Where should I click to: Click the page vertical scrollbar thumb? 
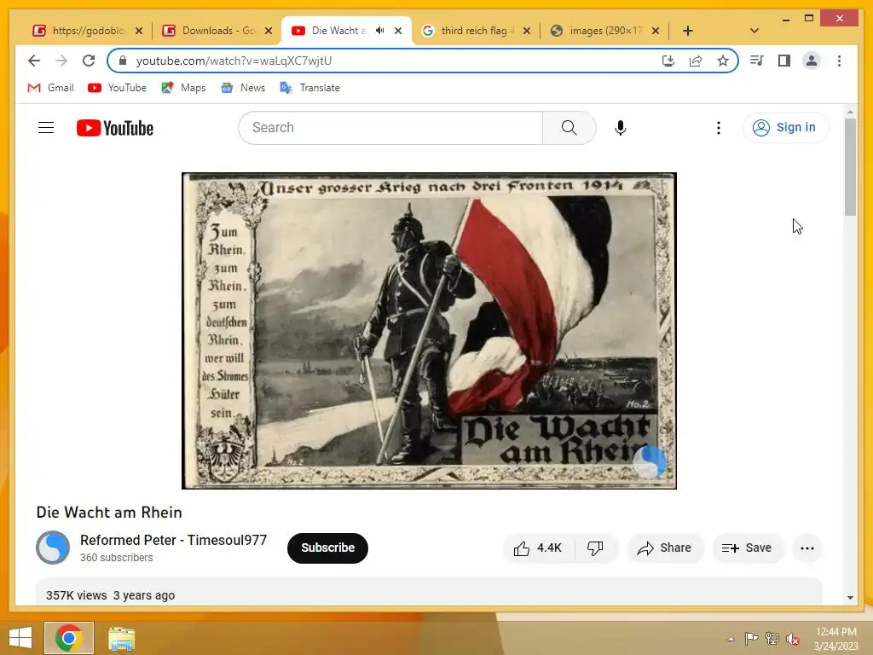tap(850, 166)
